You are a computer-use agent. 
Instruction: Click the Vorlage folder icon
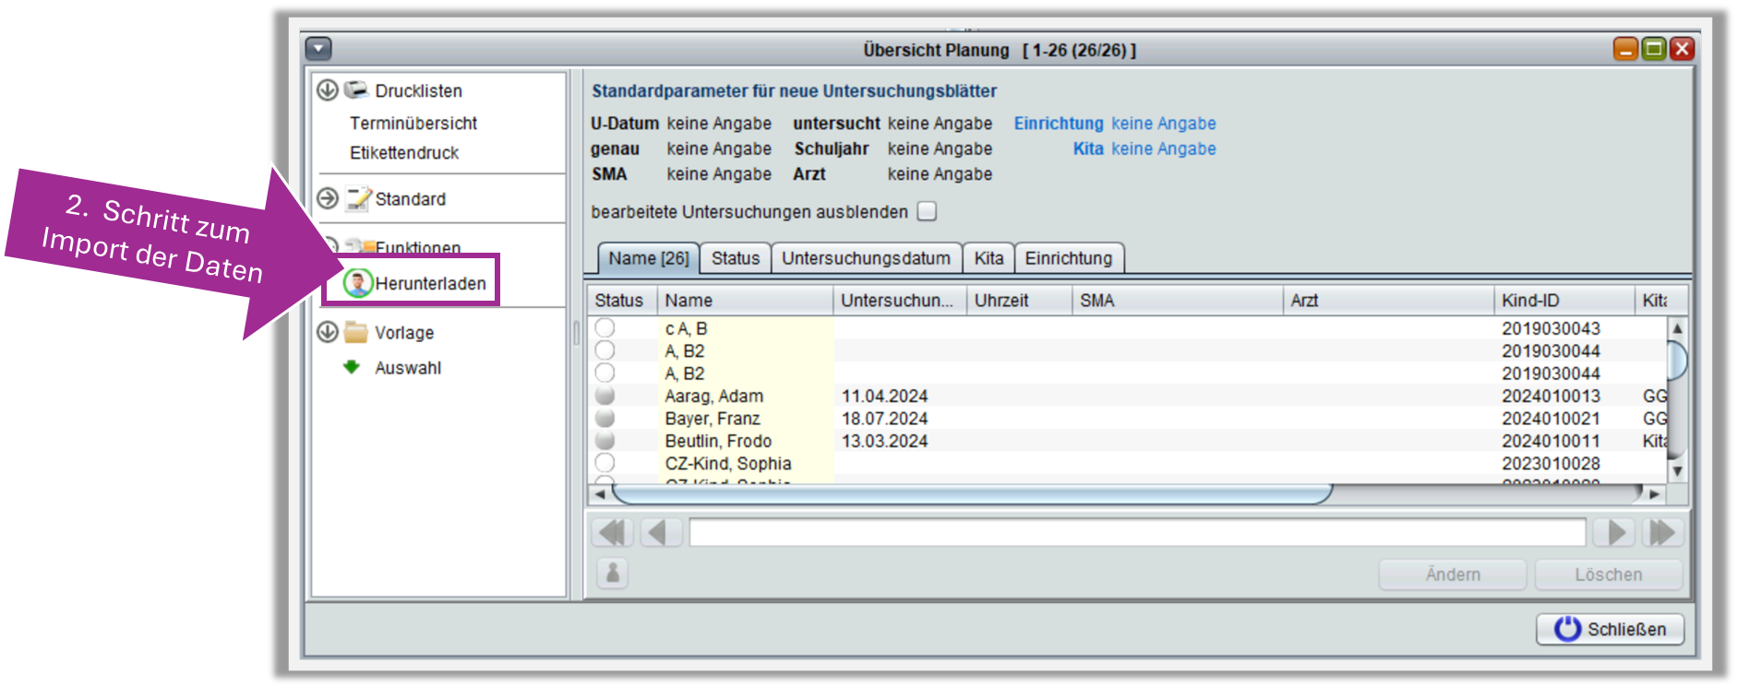click(356, 332)
